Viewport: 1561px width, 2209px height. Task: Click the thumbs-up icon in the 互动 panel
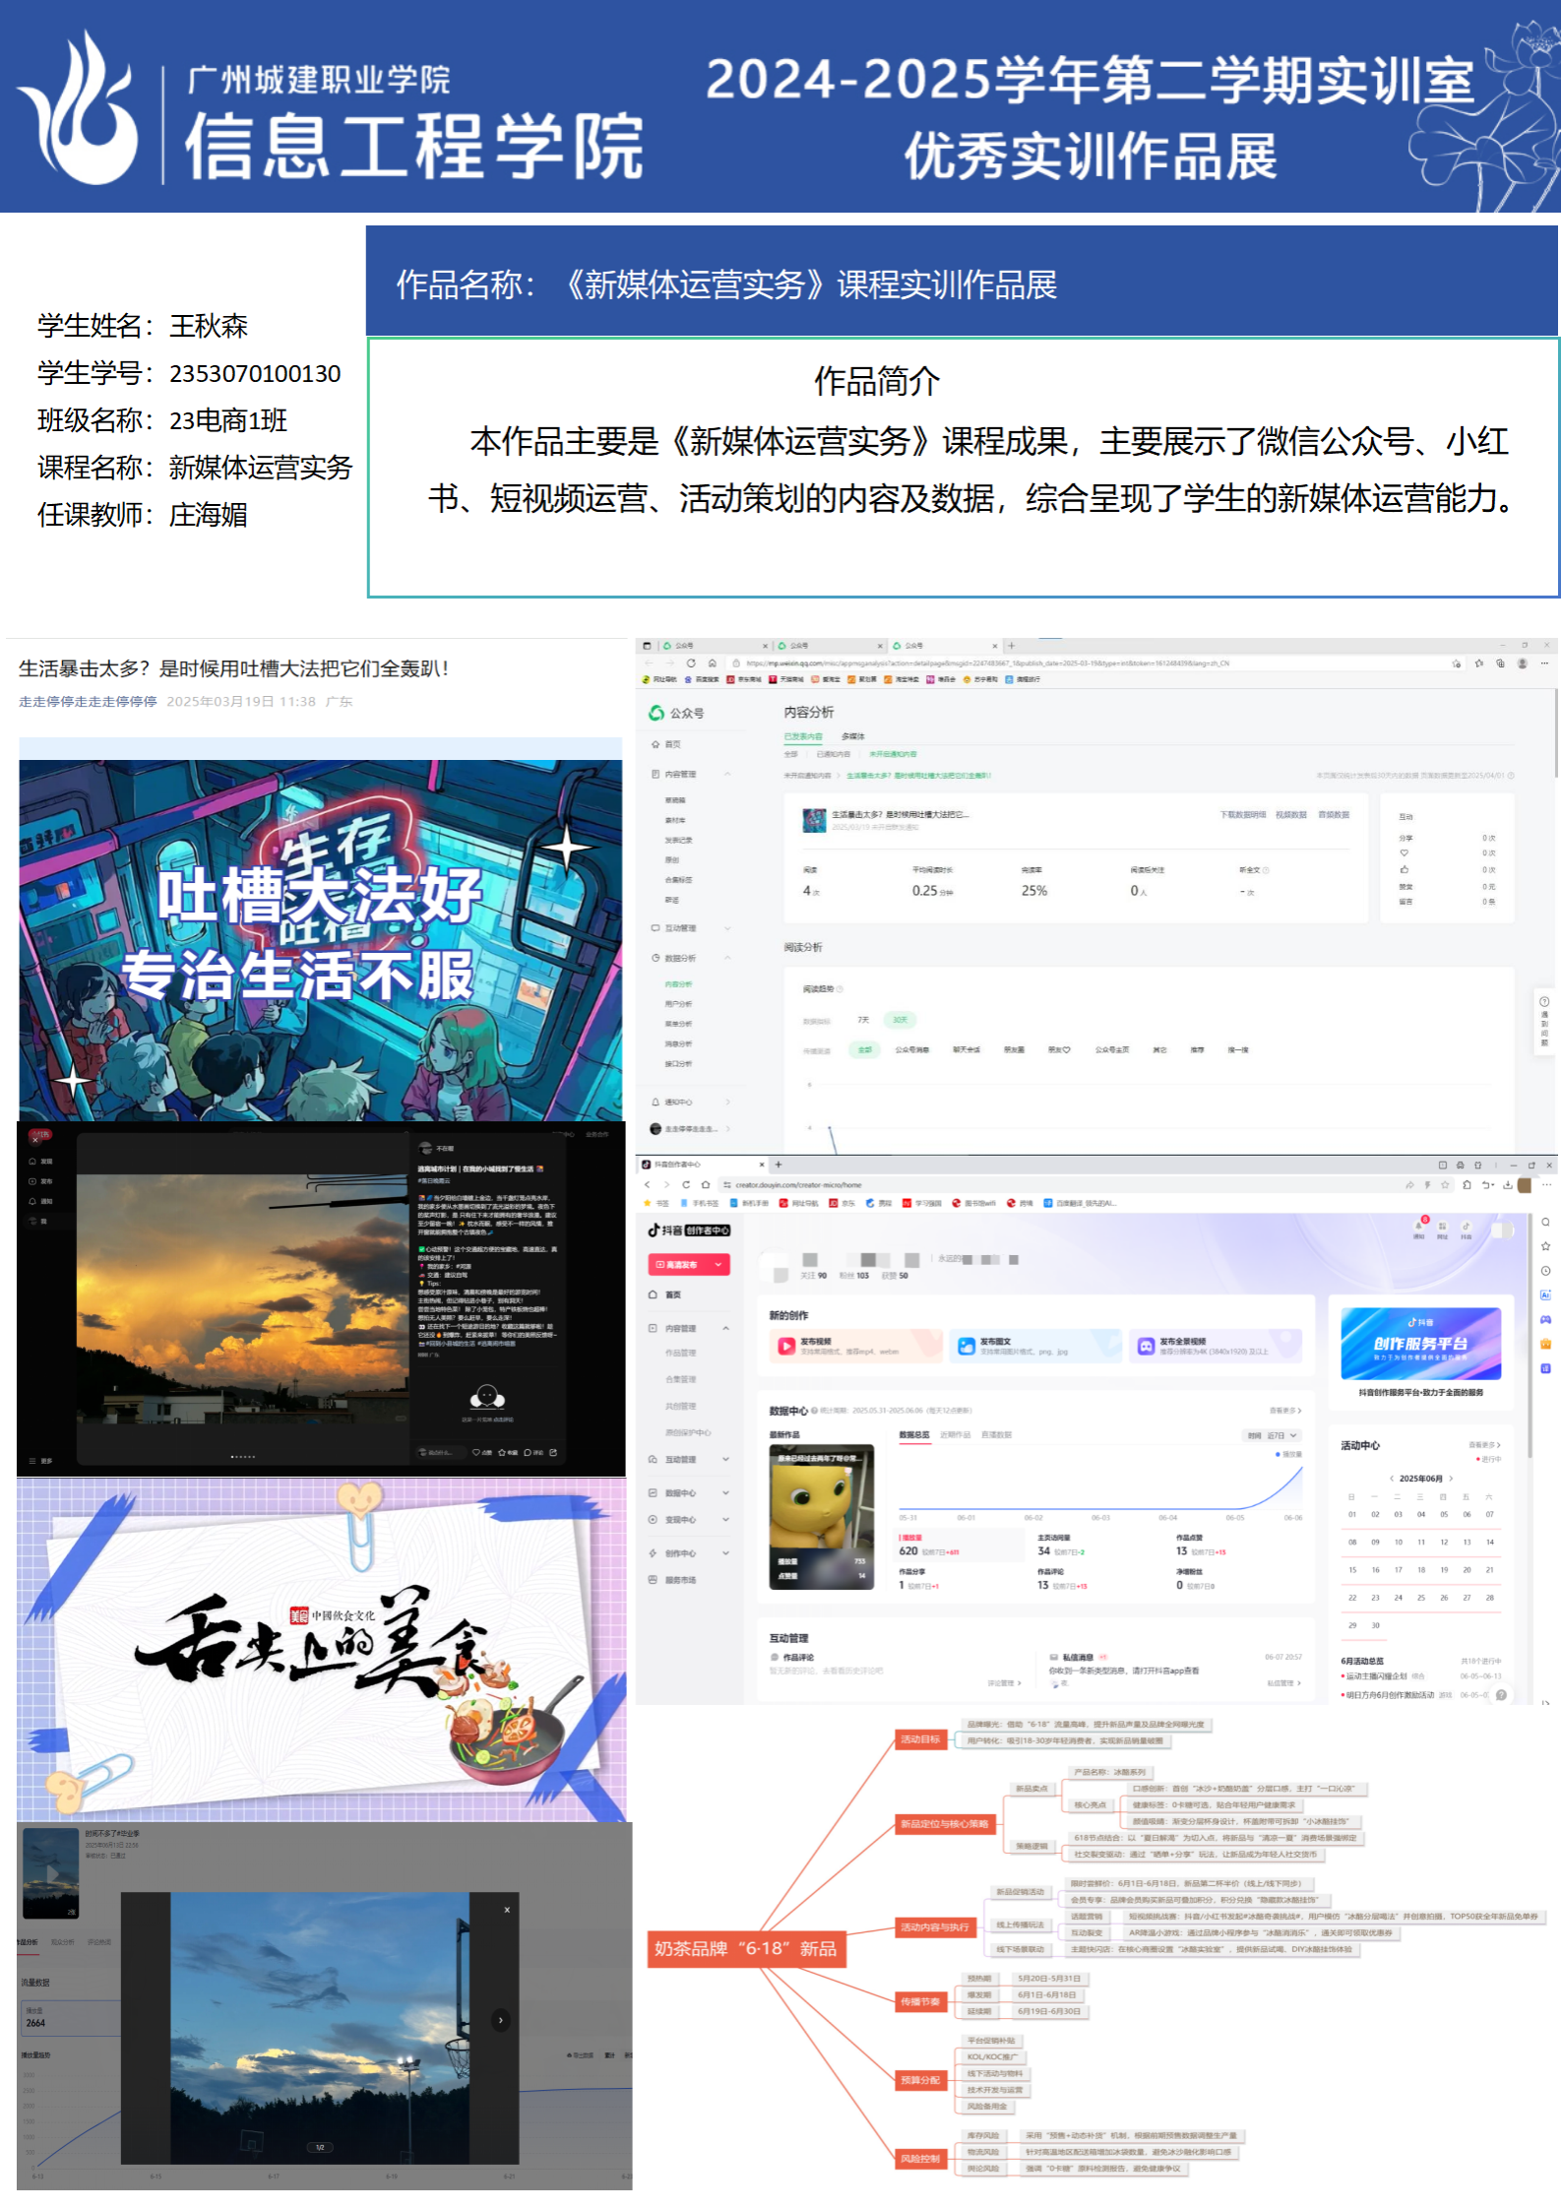[x=1405, y=869]
